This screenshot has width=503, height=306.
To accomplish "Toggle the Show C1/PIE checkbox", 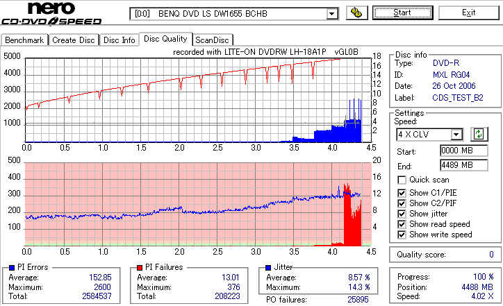I will click(x=402, y=193).
